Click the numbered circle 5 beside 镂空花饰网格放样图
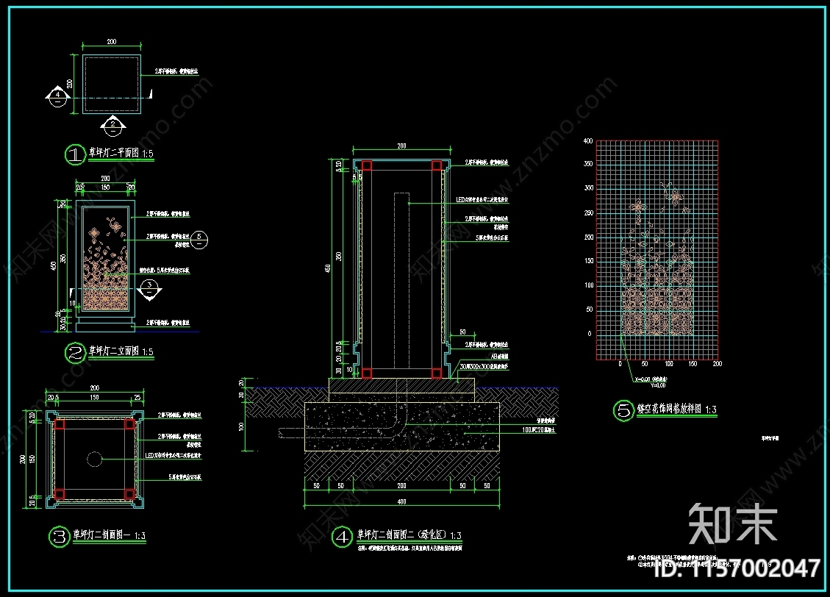Image resolution: width=830 pixels, height=597 pixels. [x=623, y=411]
